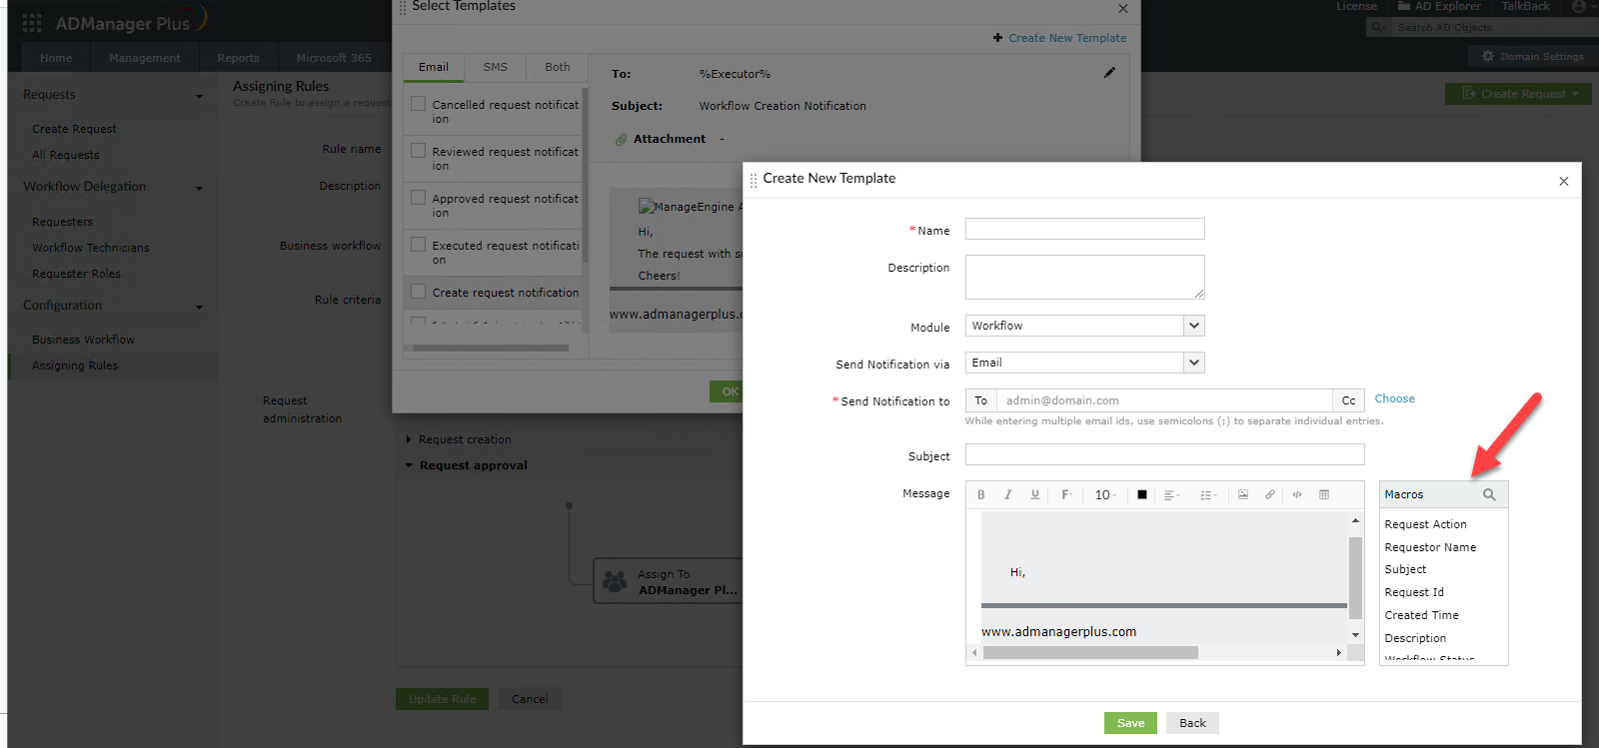The image size is (1599, 748).
Task: Open the bullet list dropdown in editor
Action: tap(1209, 494)
